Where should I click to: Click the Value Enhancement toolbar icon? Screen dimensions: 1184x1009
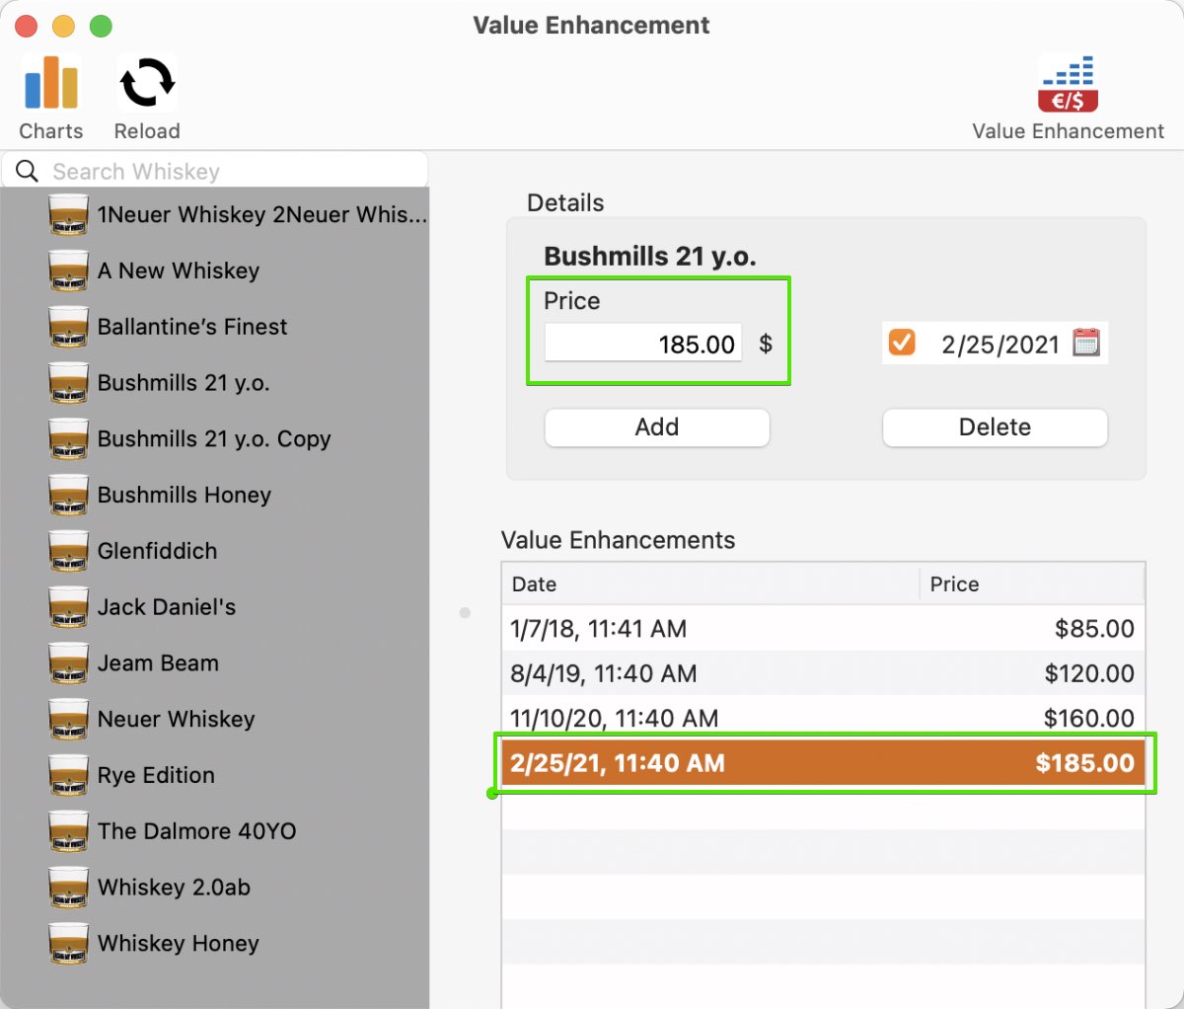pyautogui.click(x=1068, y=83)
